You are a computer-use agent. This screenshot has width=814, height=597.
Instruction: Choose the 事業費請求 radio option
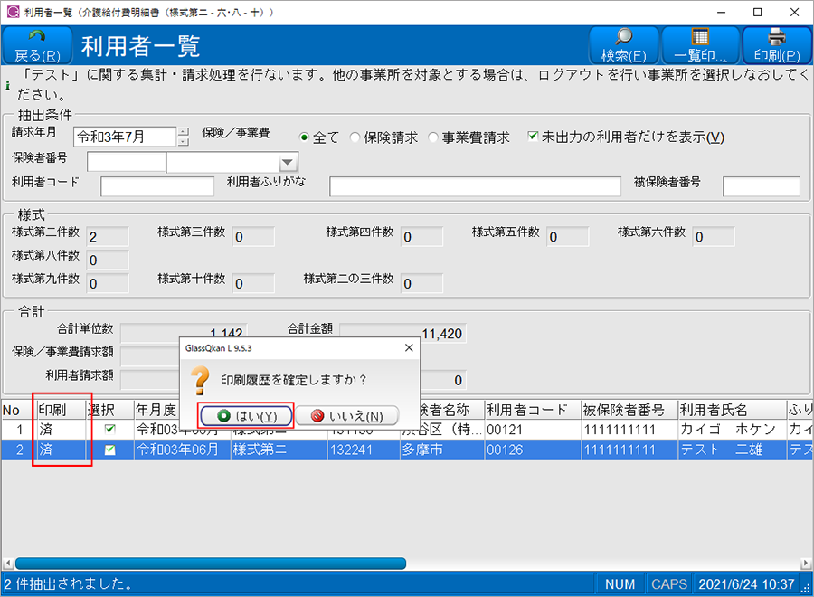pyautogui.click(x=434, y=137)
